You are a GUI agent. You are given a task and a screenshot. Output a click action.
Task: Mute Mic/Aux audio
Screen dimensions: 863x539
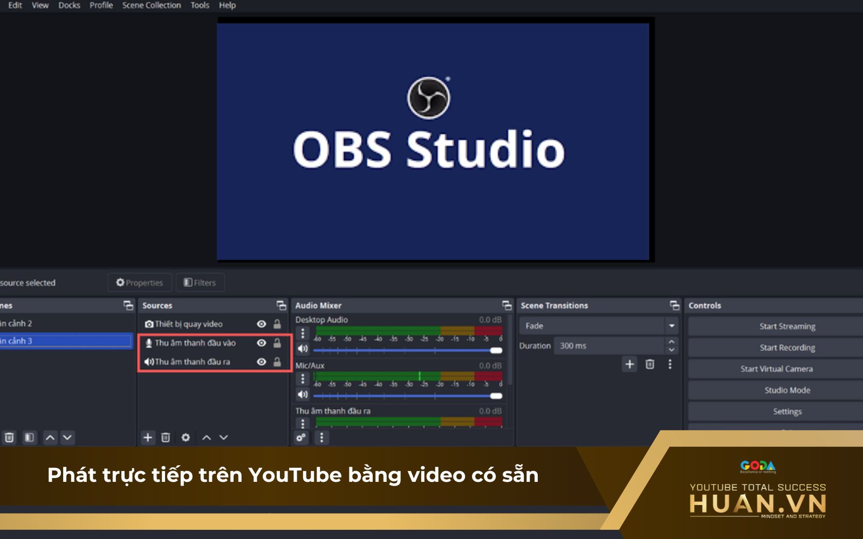point(303,395)
